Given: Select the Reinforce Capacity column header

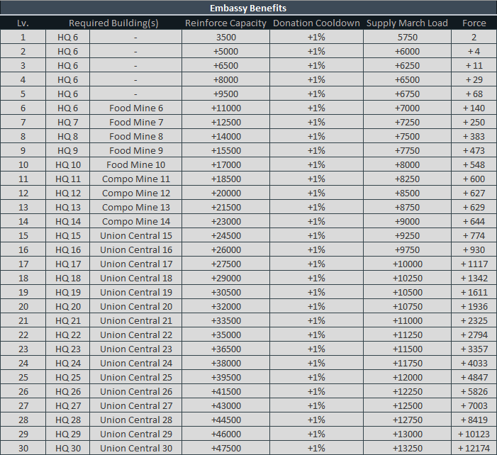Looking at the screenshot, I should click(225, 23).
